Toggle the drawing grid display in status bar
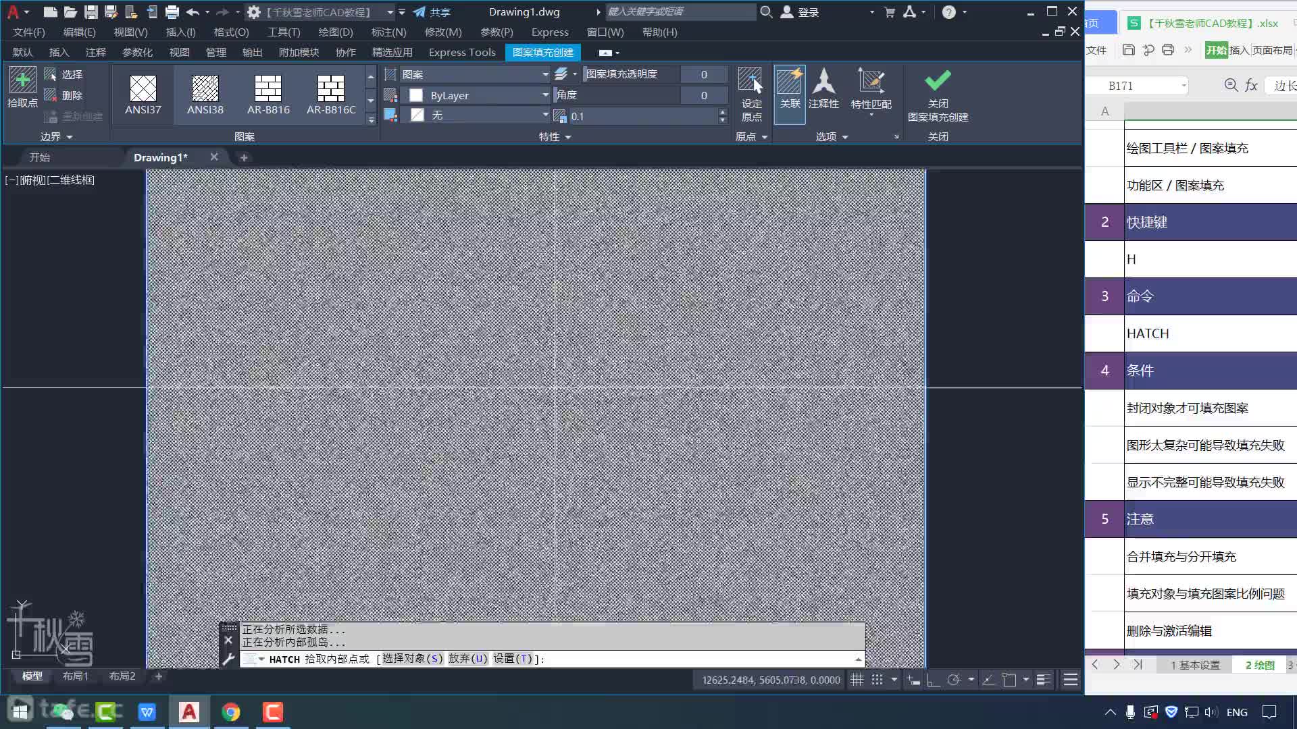Viewport: 1297px width, 729px height. coord(857,680)
